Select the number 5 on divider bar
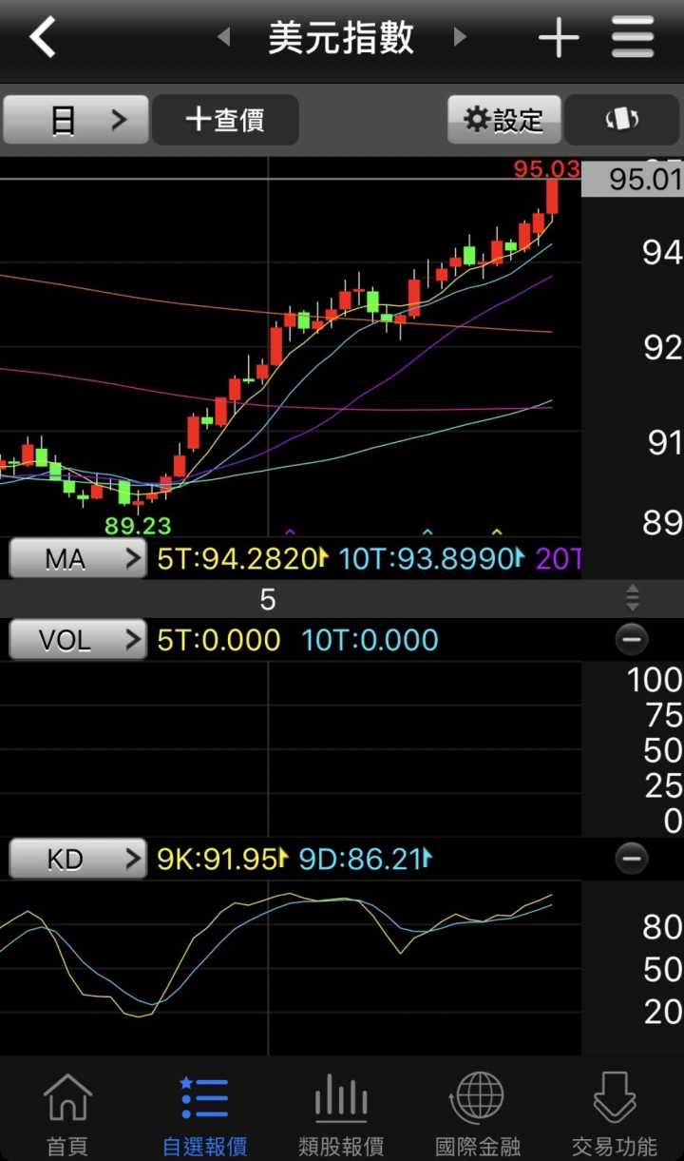Viewport: 684px width, 1161px height. pyautogui.click(x=268, y=599)
